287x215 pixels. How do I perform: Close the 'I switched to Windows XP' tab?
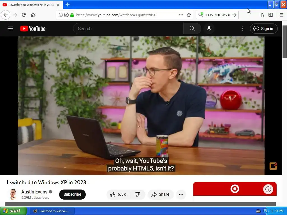58,5
